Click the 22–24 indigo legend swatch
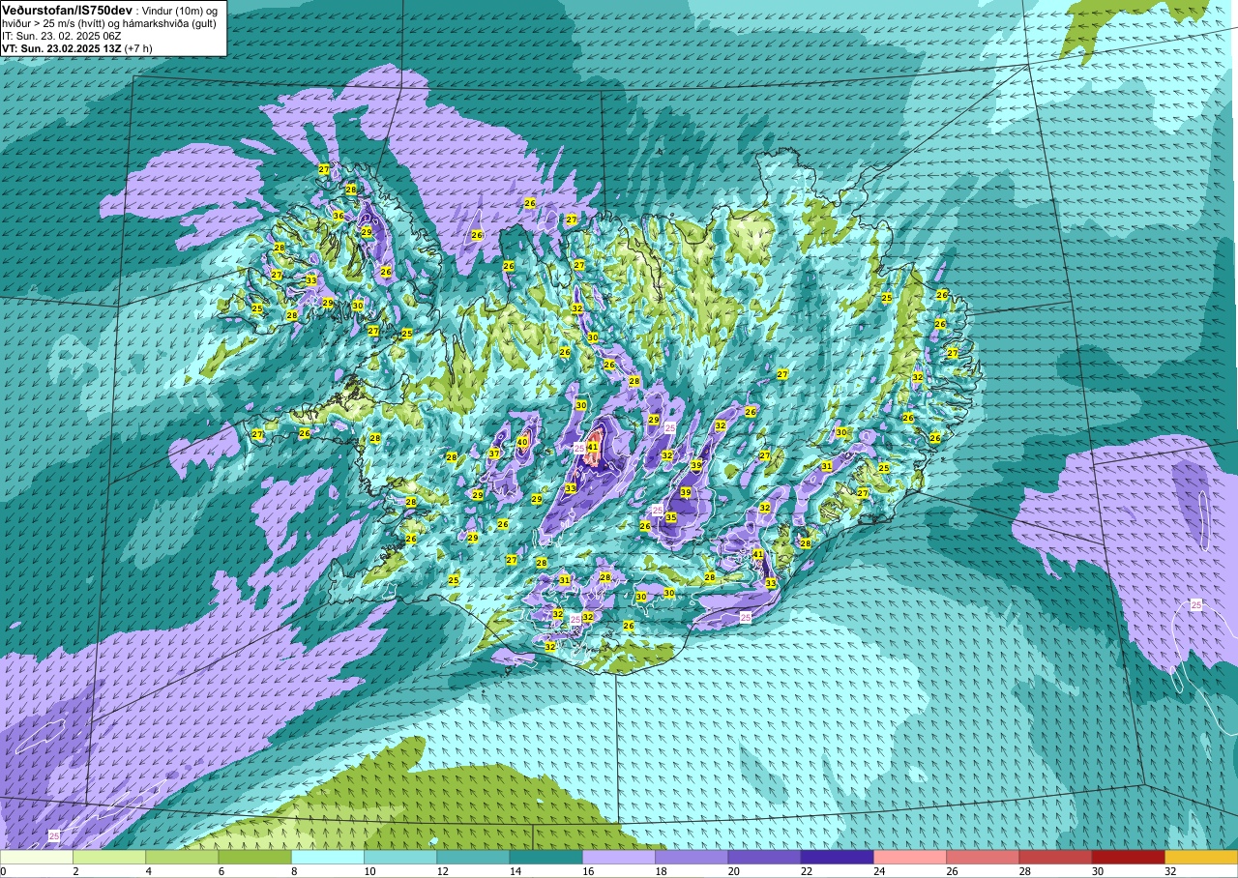The image size is (1238, 878). (x=837, y=857)
